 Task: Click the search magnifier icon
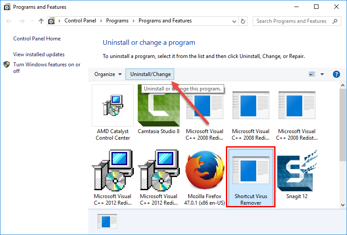335,21
